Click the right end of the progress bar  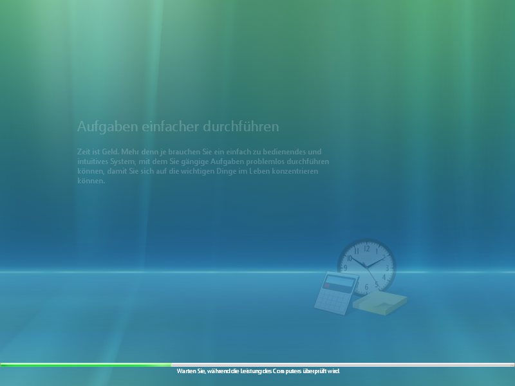(x=512, y=365)
